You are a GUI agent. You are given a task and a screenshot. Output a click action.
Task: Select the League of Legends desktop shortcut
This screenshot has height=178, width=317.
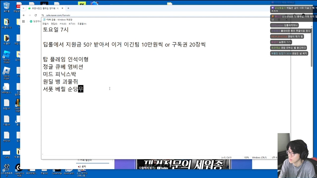pos(18,104)
